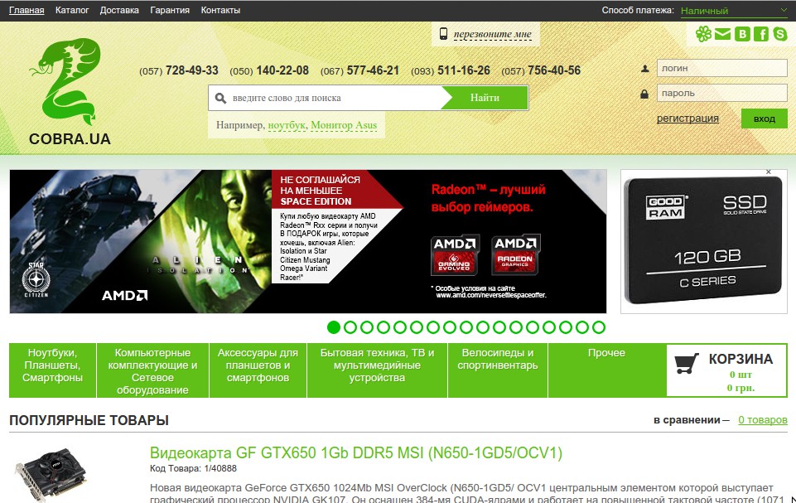This screenshot has width=796, height=503.
Task: Open Видеокарта GF GTX650 MSI product title
Action: [356, 452]
